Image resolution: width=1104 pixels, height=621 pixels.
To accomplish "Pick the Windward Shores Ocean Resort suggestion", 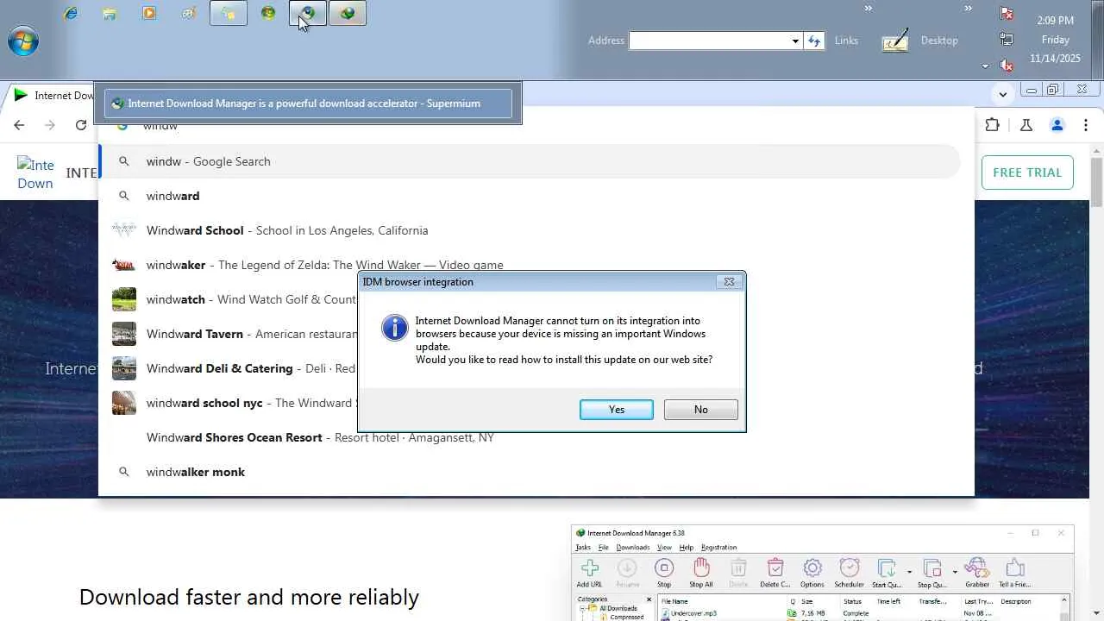I will [x=530, y=437].
